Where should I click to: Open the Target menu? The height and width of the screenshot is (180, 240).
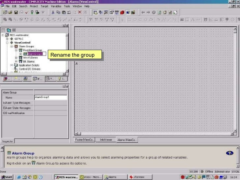[x=45, y=6]
